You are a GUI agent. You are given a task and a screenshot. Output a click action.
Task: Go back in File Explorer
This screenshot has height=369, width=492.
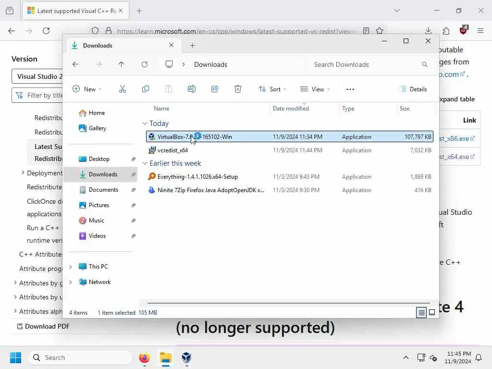pyautogui.click(x=75, y=64)
